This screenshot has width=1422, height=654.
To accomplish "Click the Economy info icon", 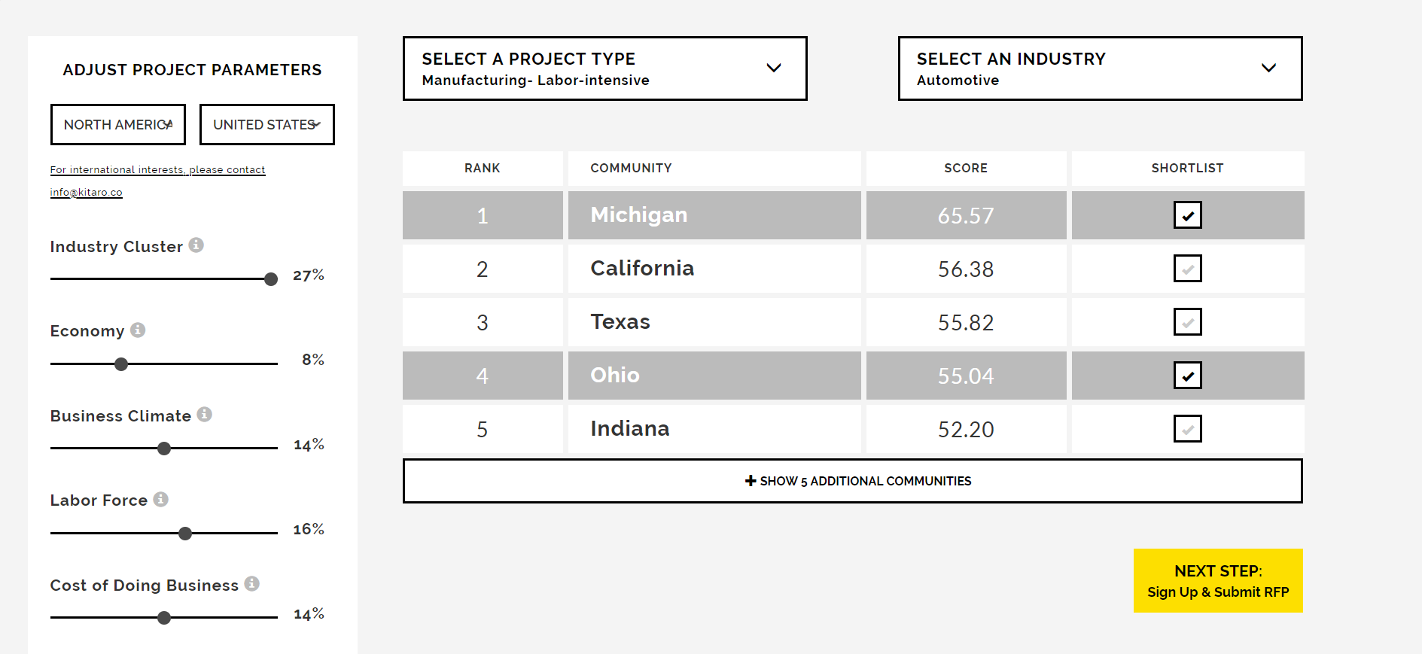I will coord(138,330).
